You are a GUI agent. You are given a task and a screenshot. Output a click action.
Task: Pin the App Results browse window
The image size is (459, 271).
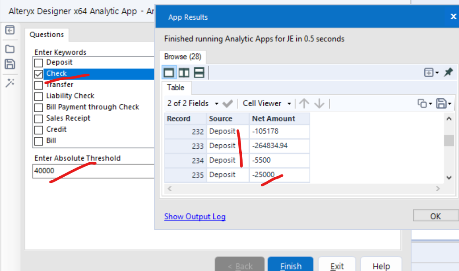coord(448,72)
